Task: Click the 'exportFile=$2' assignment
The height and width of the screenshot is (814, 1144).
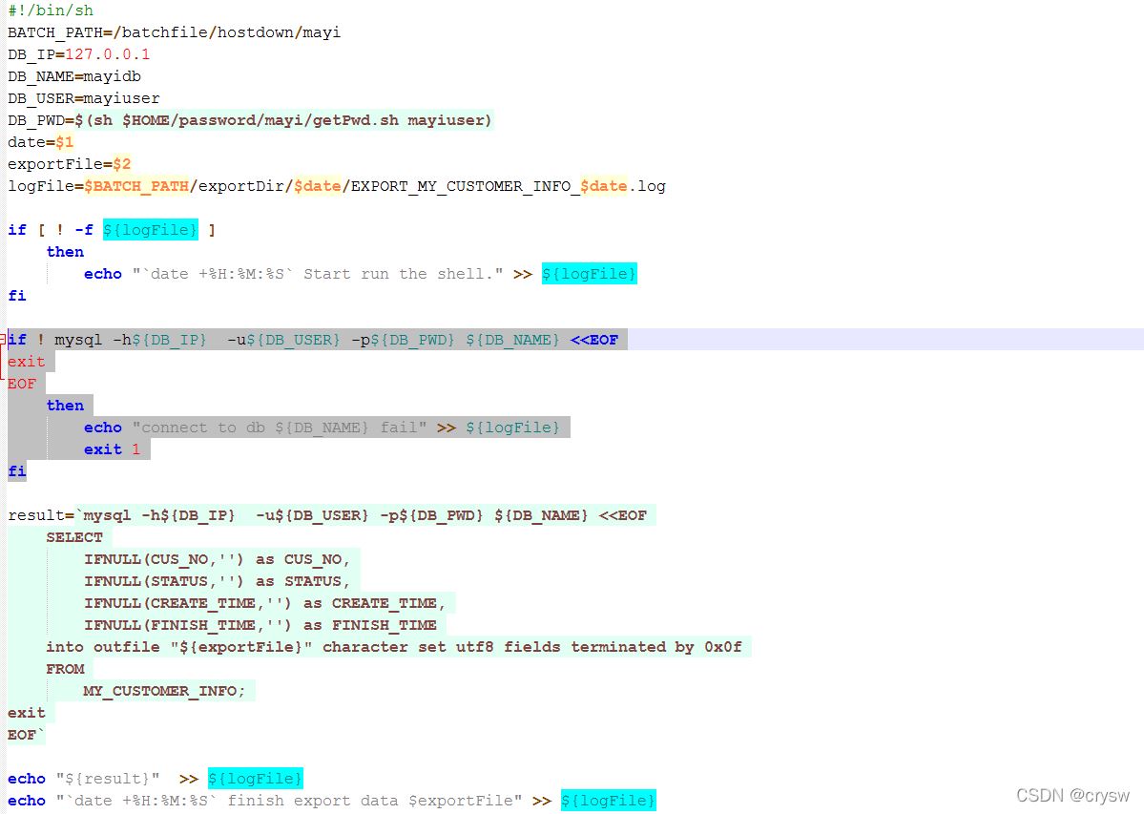Action: [x=70, y=163]
